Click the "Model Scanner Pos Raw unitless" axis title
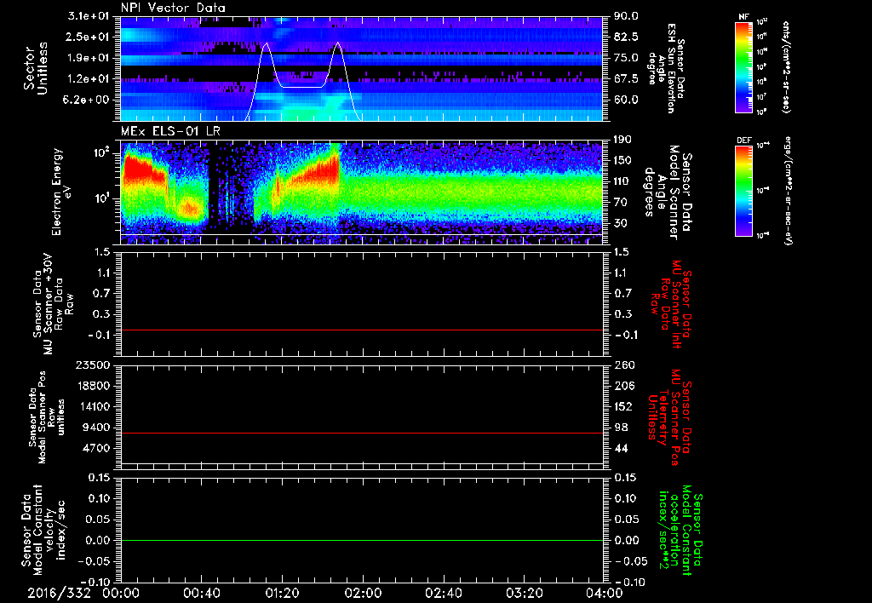The width and height of the screenshot is (872, 603). pyautogui.click(x=47, y=417)
